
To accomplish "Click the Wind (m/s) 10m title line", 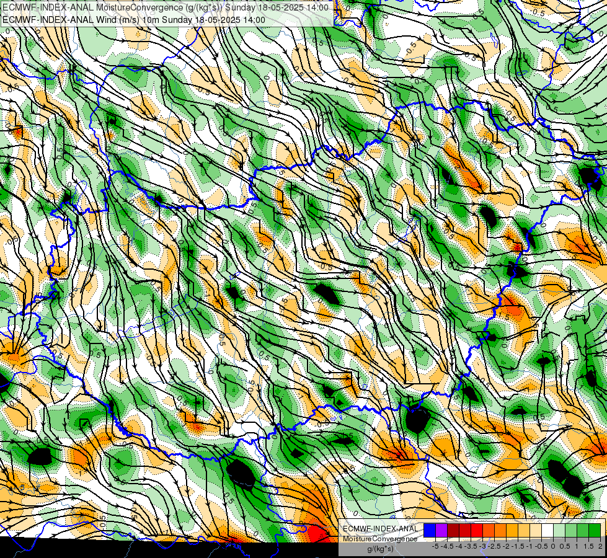I will (134, 20).
